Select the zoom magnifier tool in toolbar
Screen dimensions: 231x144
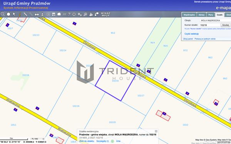pyautogui.click(x=3, y=14)
